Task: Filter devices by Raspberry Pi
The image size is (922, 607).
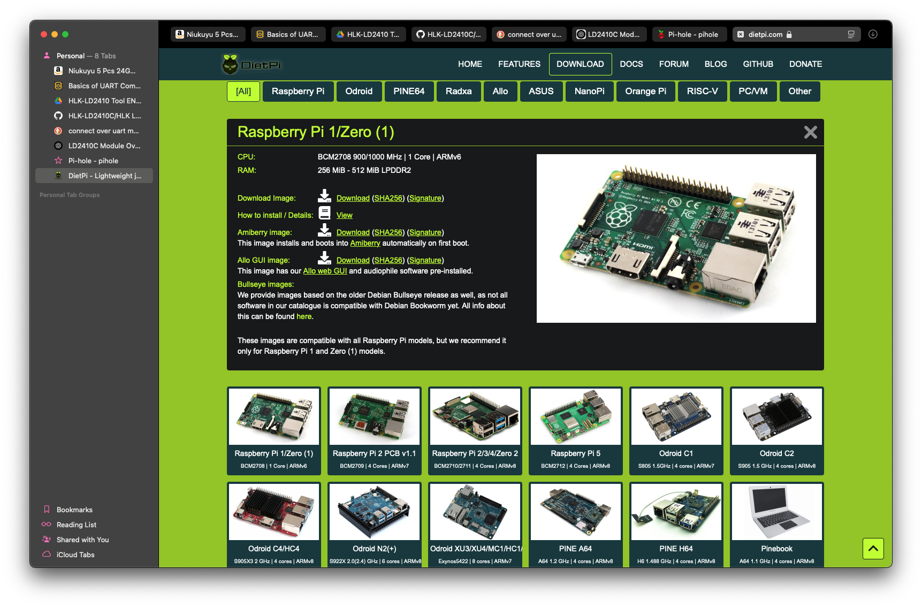Action: (x=298, y=92)
